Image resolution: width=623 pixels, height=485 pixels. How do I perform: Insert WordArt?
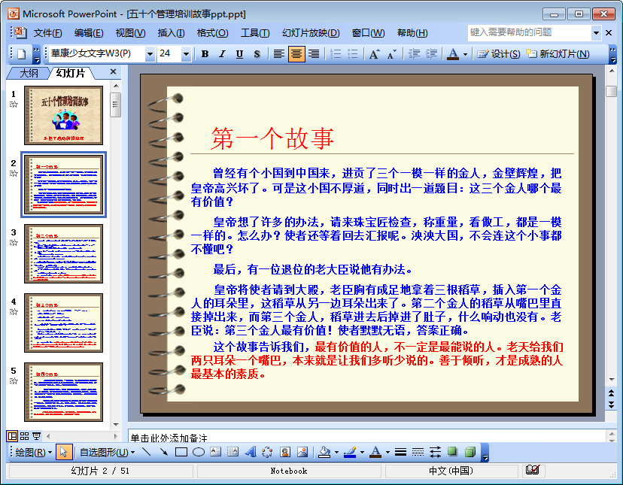pos(251,452)
